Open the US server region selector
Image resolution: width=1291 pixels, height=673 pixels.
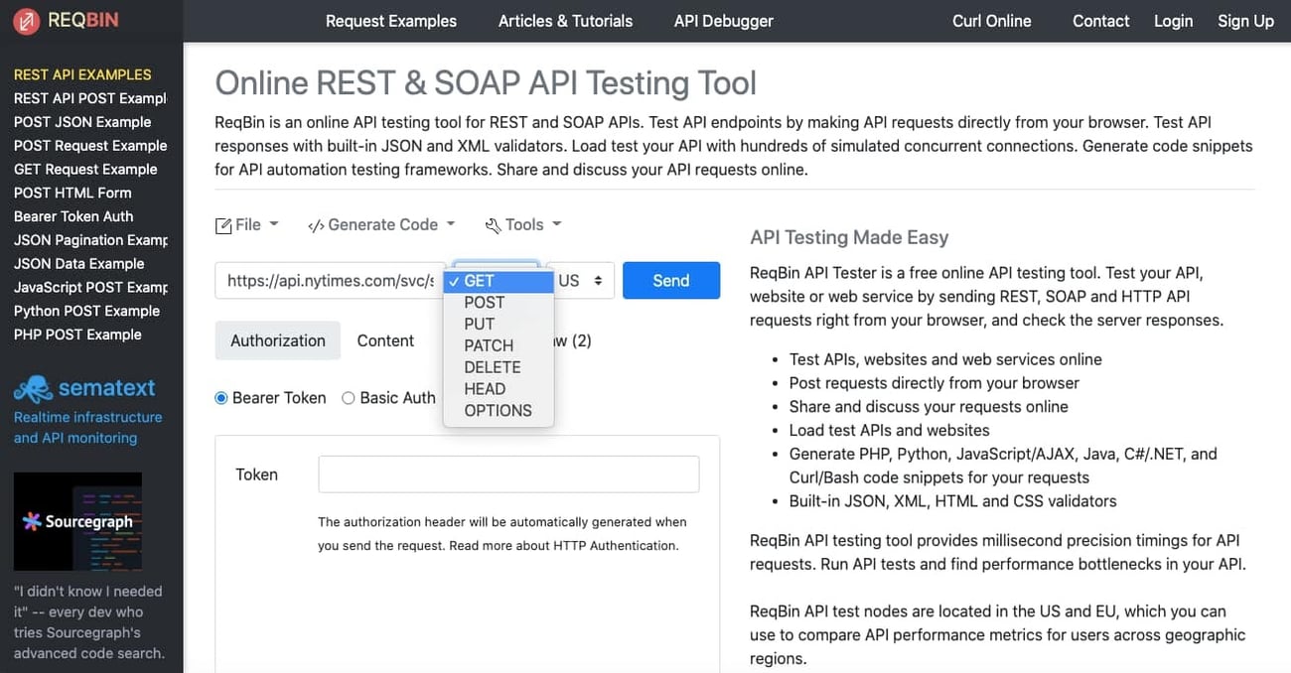click(x=580, y=280)
